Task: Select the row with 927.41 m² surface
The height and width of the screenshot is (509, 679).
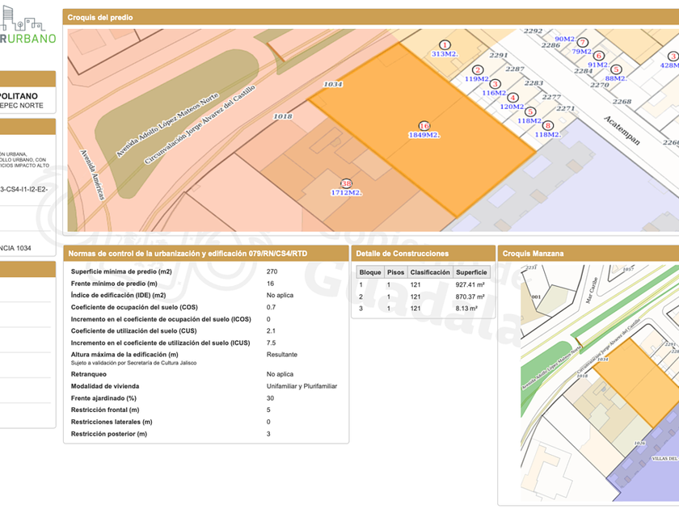Action: pyautogui.click(x=423, y=284)
